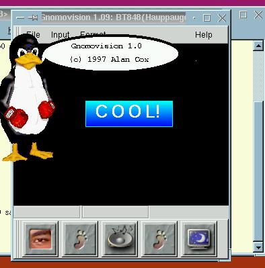Click the GNOME foot icon beside the eye
The height and width of the screenshot is (268, 265).
(80, 238)
